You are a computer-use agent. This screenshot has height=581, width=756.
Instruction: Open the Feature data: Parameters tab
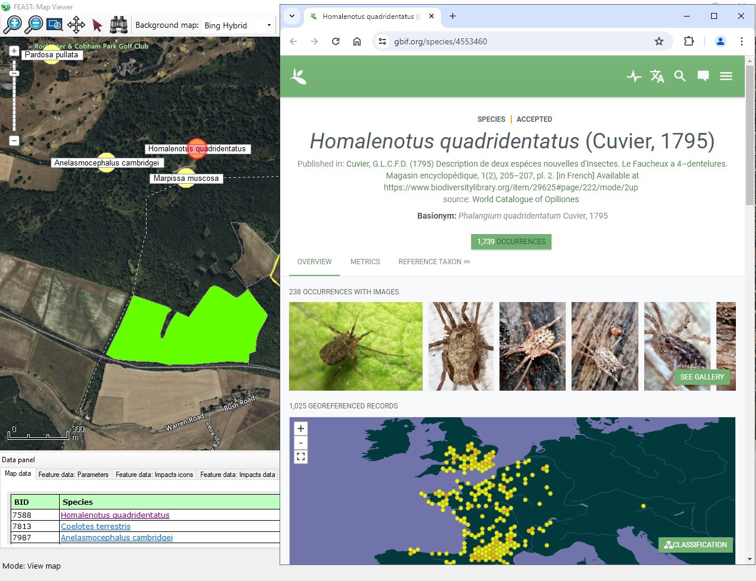[x=73, y=475]
